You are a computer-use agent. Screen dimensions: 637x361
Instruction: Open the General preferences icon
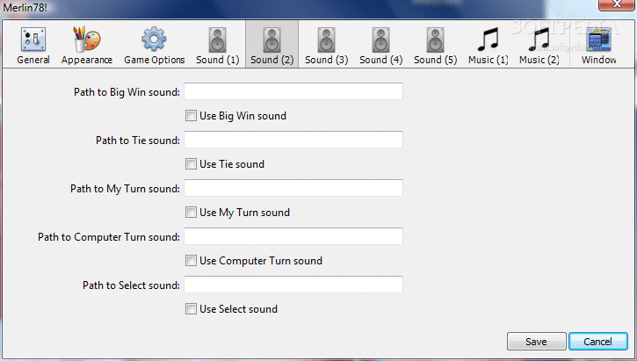[x=33, y=40]
